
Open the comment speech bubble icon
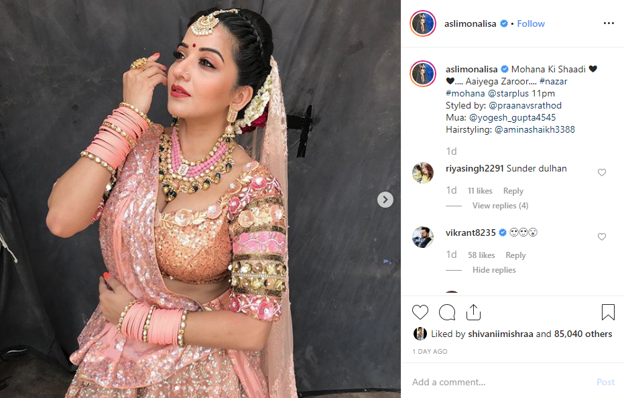447,312
